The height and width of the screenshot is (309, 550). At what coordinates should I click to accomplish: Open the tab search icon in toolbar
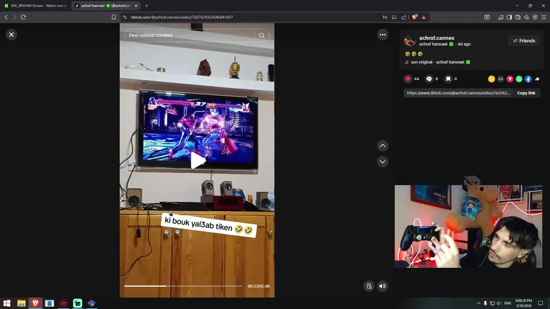487,17
